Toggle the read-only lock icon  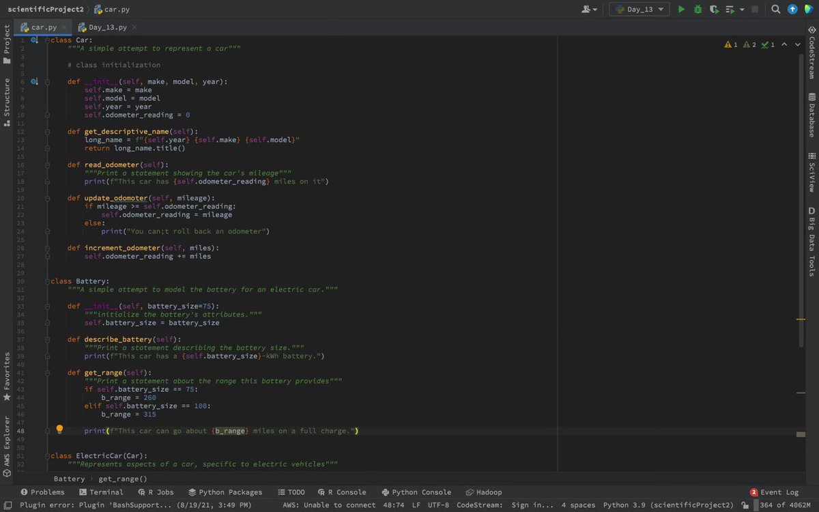point(745,505)
